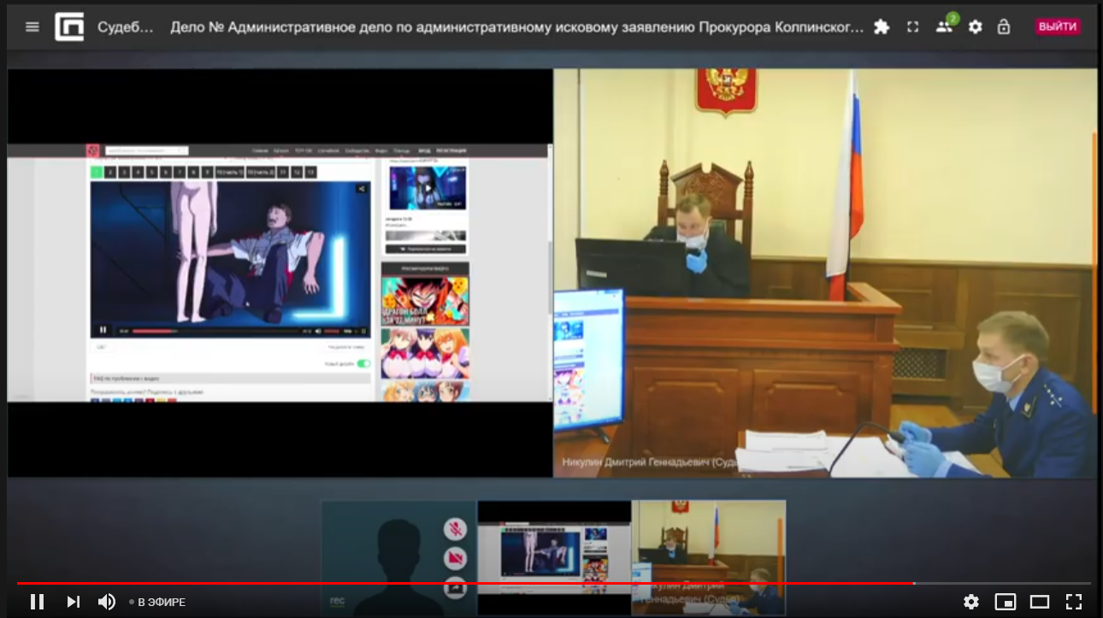Toggle conference fullscreen icon in header
The height and width of the screenshot is (618, 1103).
912,26
